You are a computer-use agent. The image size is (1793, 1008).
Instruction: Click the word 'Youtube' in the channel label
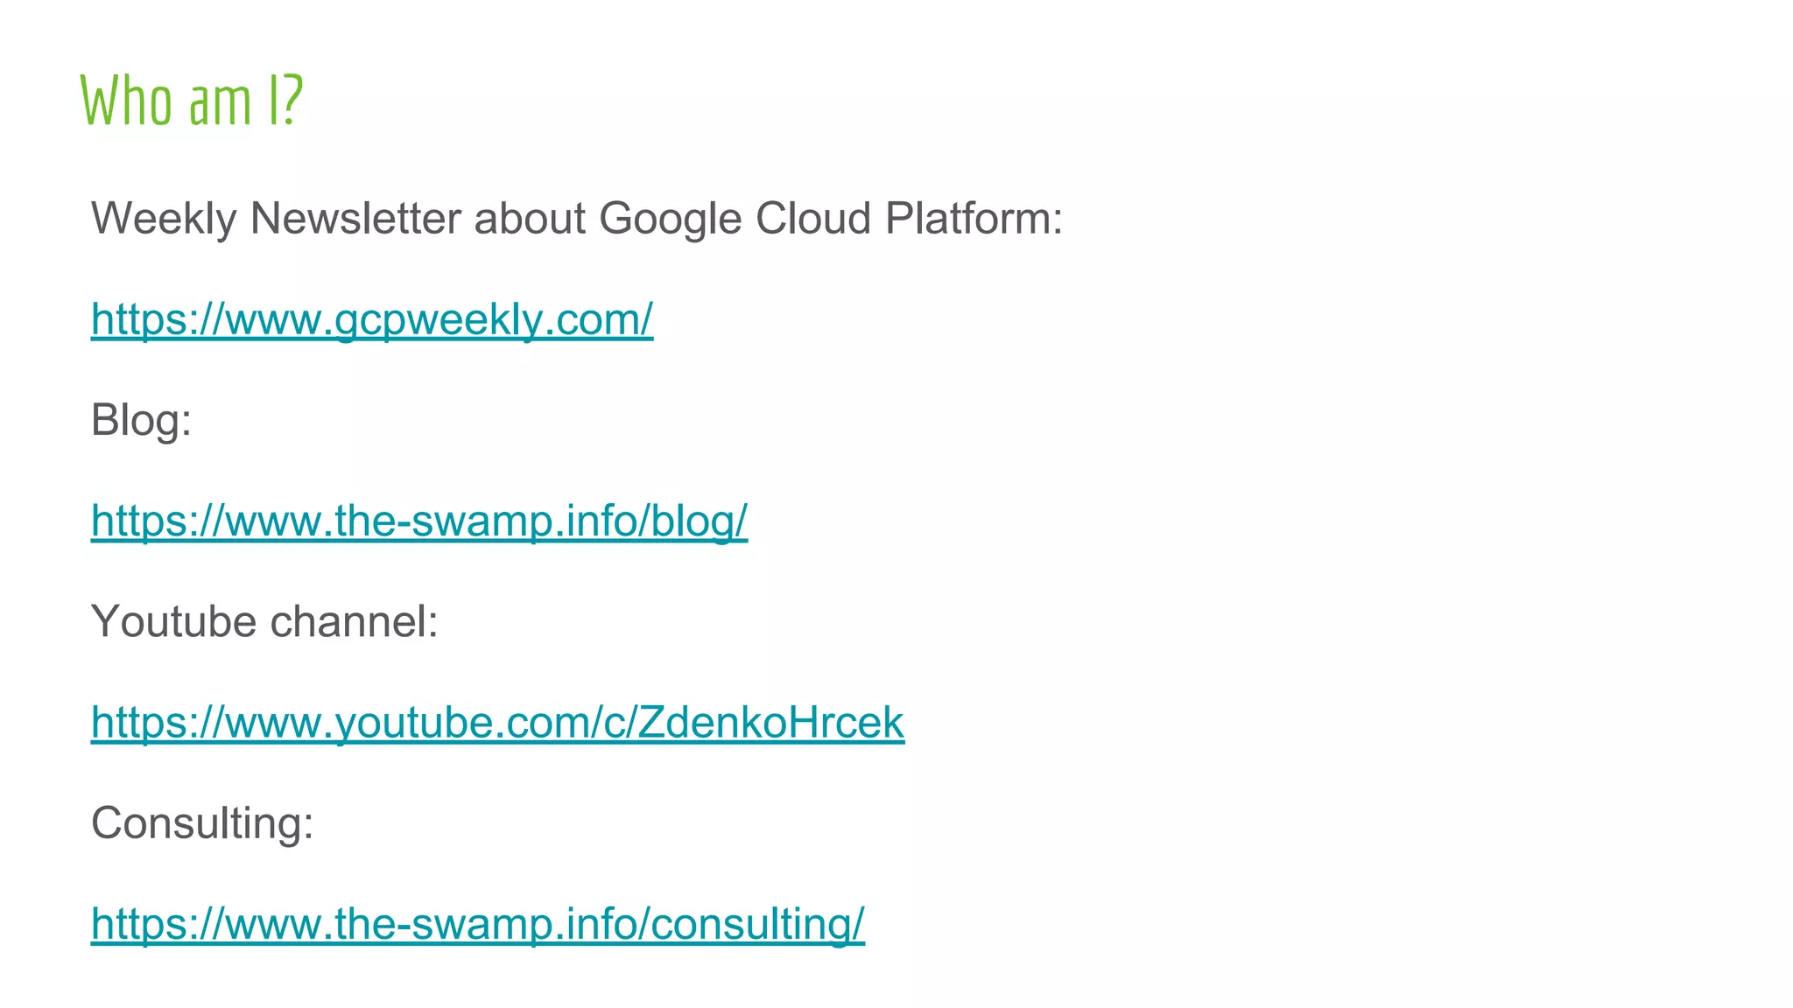click(174, 621)
